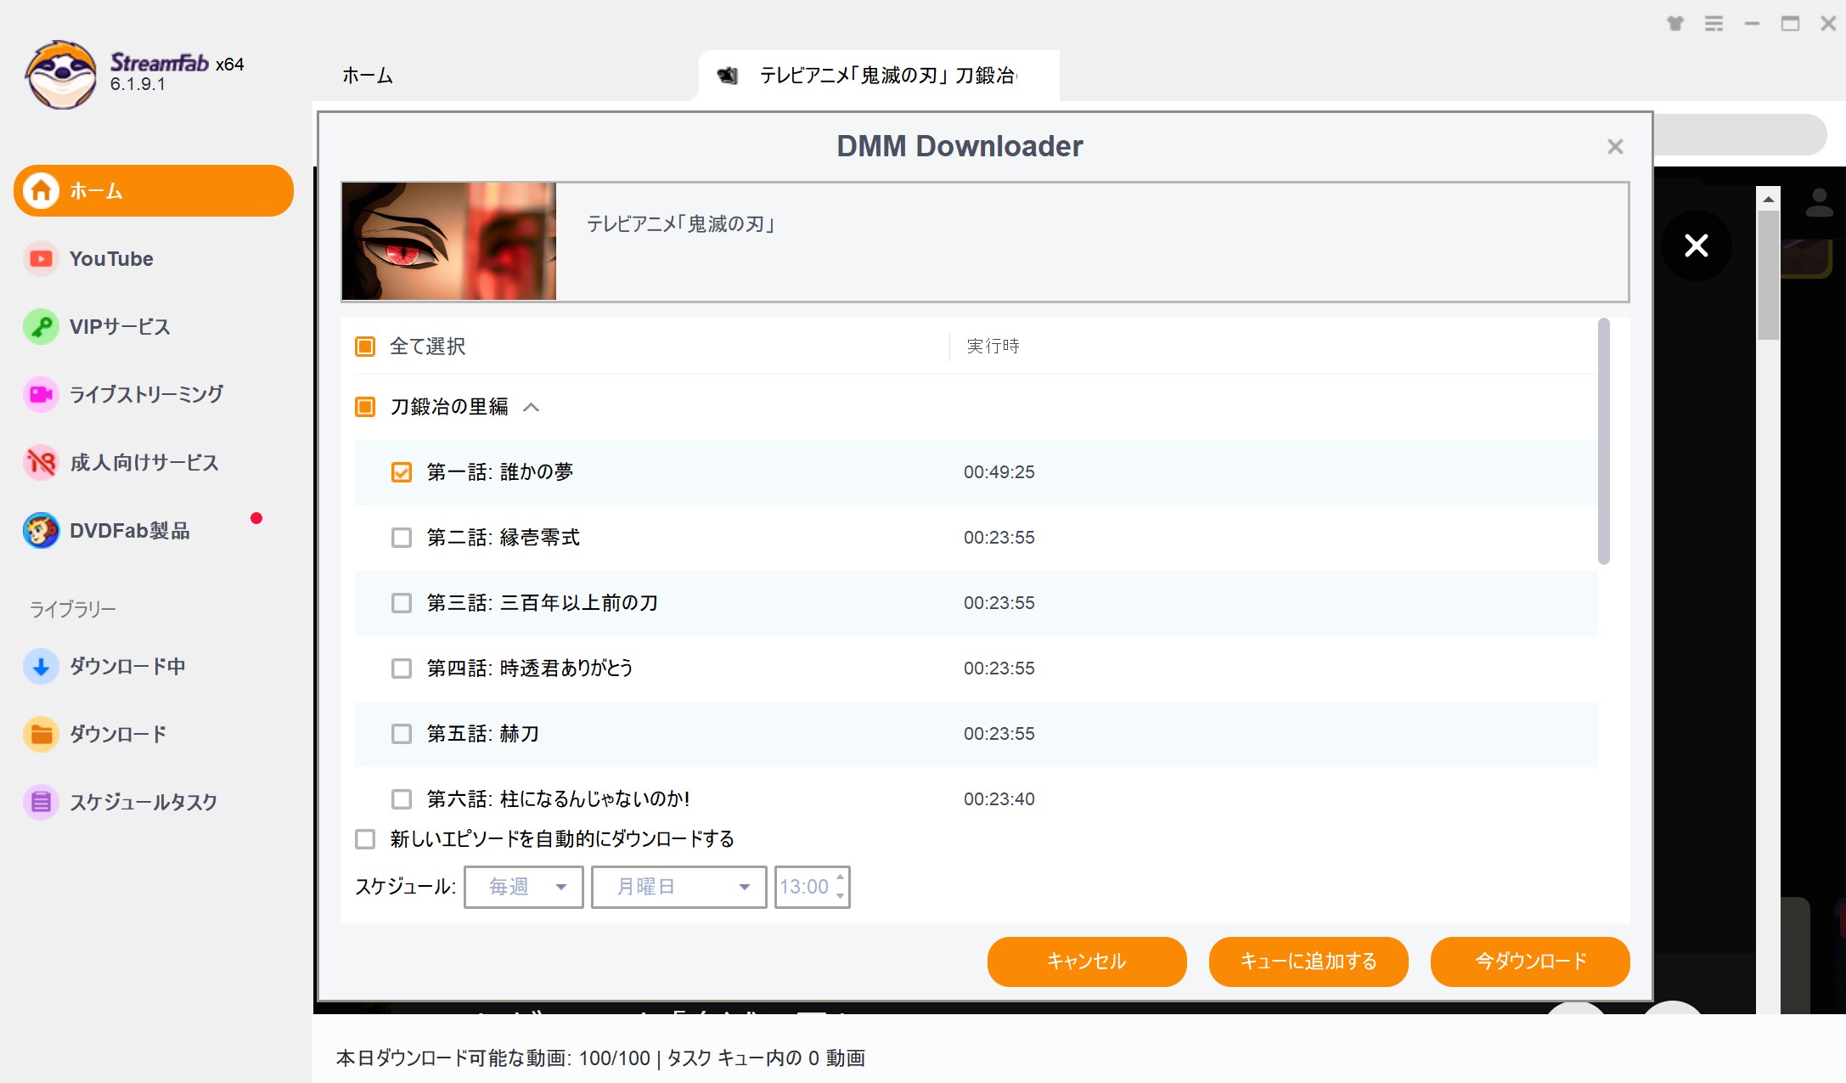Click the web page scrollbar up arrow

[x=1768, y=199]
